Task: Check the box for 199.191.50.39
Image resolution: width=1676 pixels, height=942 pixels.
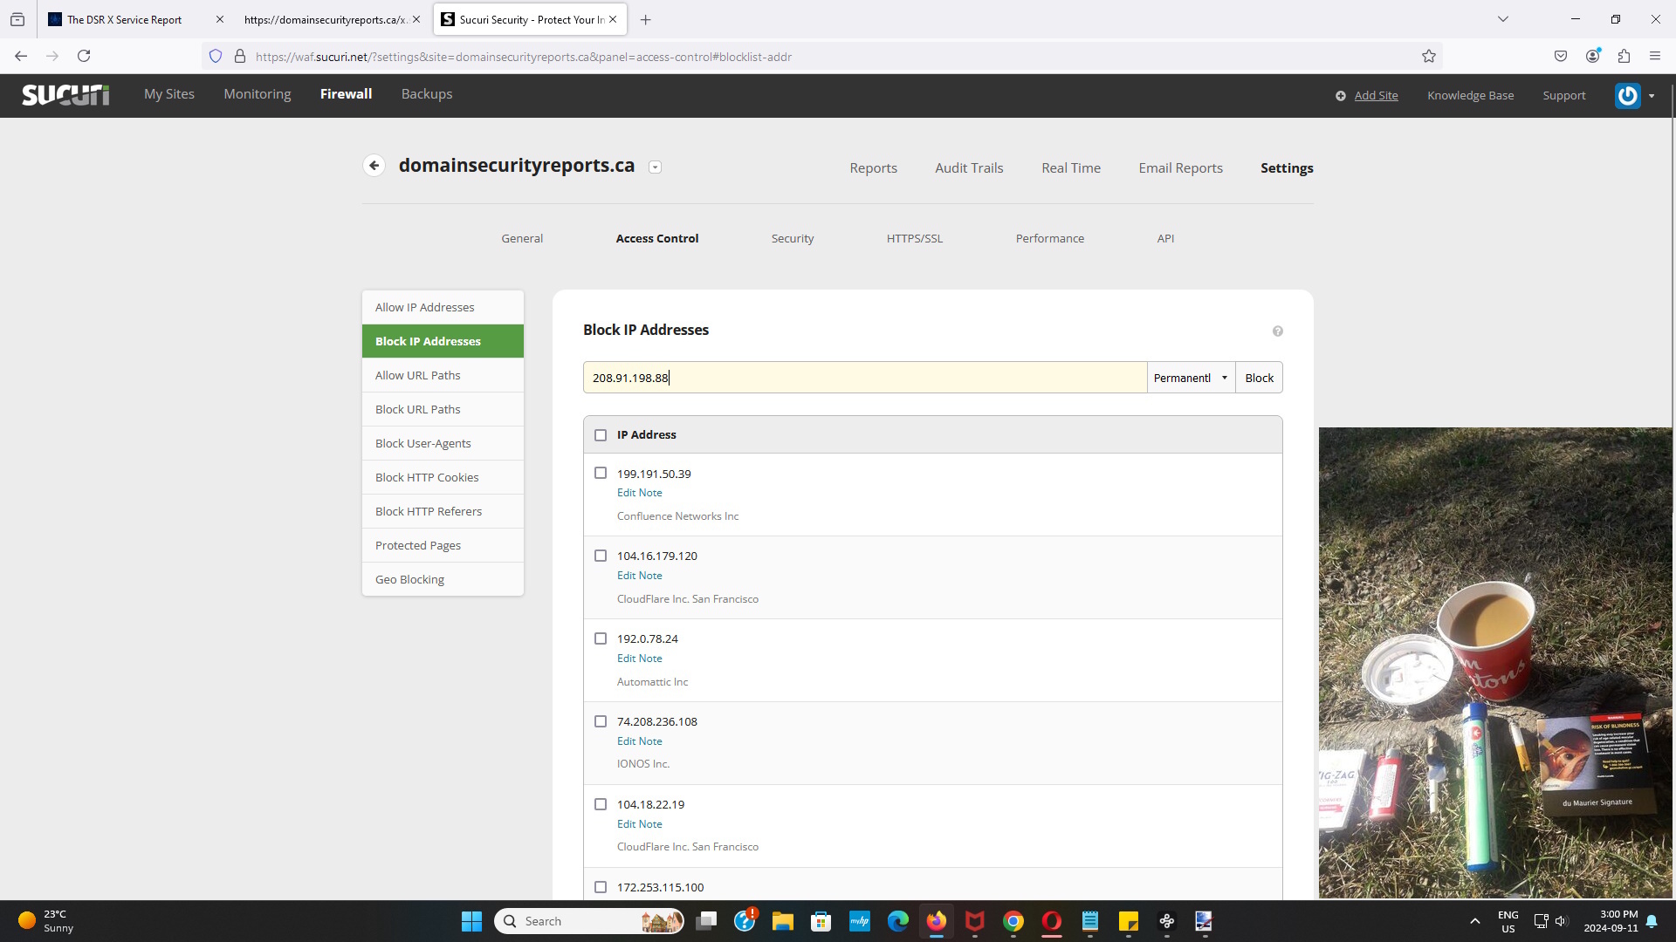Action: pos(601,473)
